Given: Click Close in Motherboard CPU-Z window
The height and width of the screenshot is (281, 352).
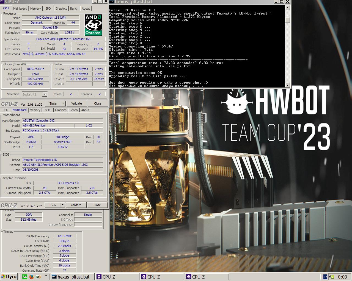Looking at the screenshot, I should pyautogui.click(x=97, y=205).
